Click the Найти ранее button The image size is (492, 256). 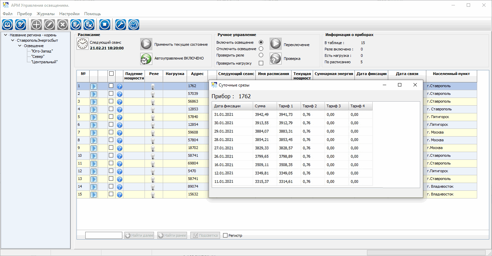[x=172, y=235]
